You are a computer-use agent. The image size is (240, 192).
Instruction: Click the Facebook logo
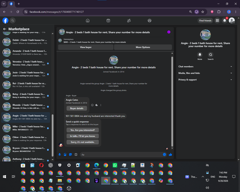pos(5,21)
